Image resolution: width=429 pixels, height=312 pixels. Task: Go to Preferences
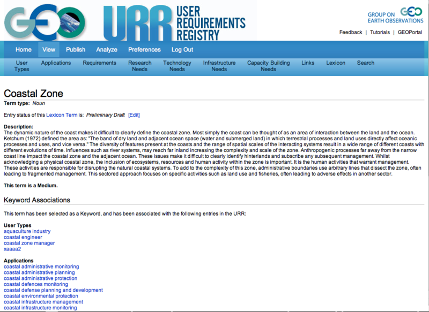[x=144, y=50]
